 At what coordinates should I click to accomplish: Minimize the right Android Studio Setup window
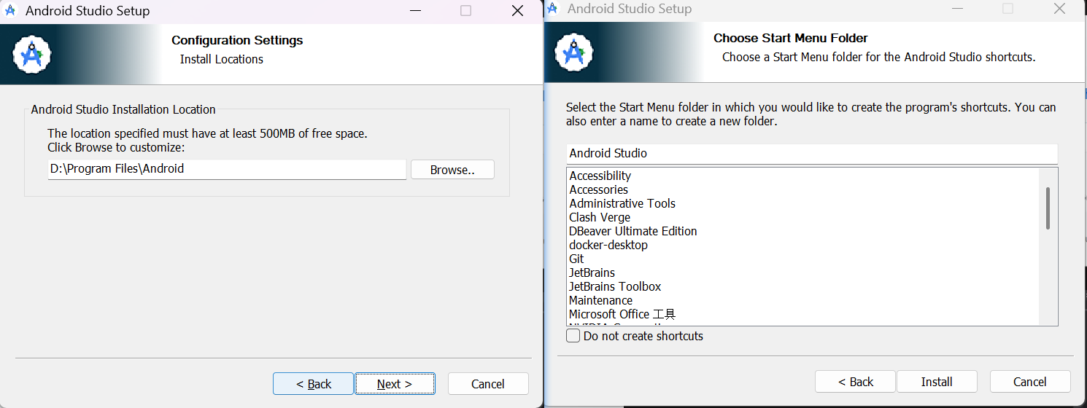(957, 9)
